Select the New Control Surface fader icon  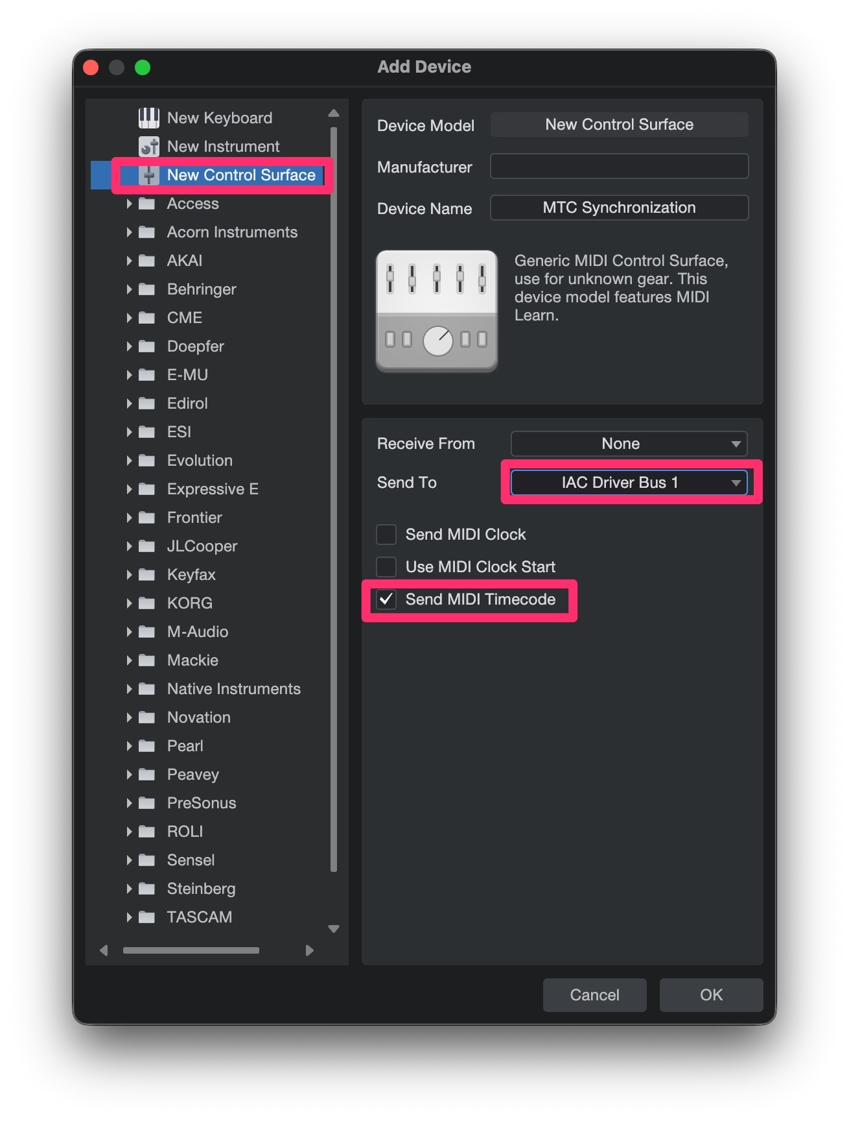pyautogui.click(x=148, y=175)
